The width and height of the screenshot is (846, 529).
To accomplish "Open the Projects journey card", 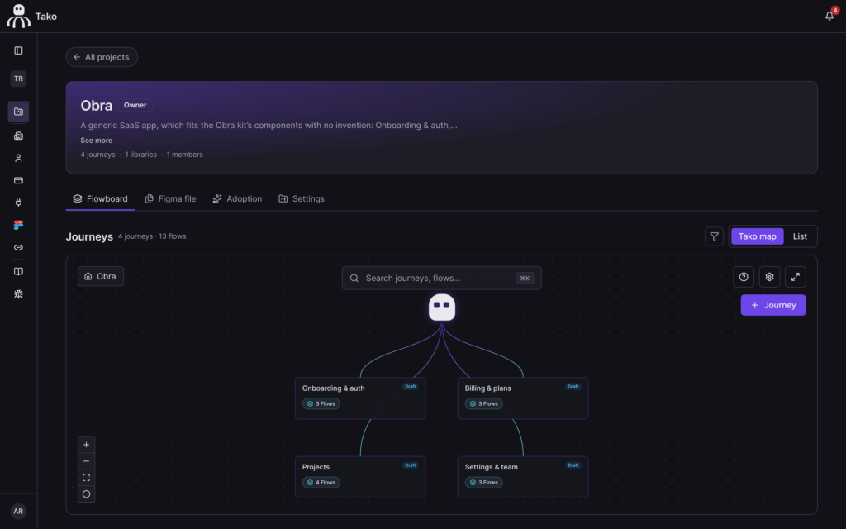I will [360, 477].
